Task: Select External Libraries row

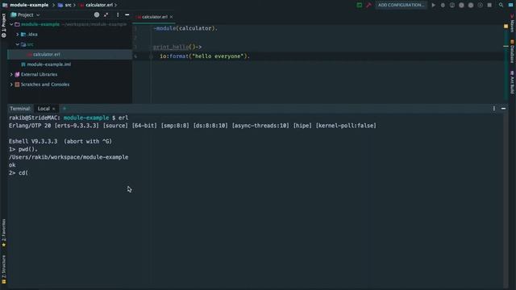Action: 70,75
